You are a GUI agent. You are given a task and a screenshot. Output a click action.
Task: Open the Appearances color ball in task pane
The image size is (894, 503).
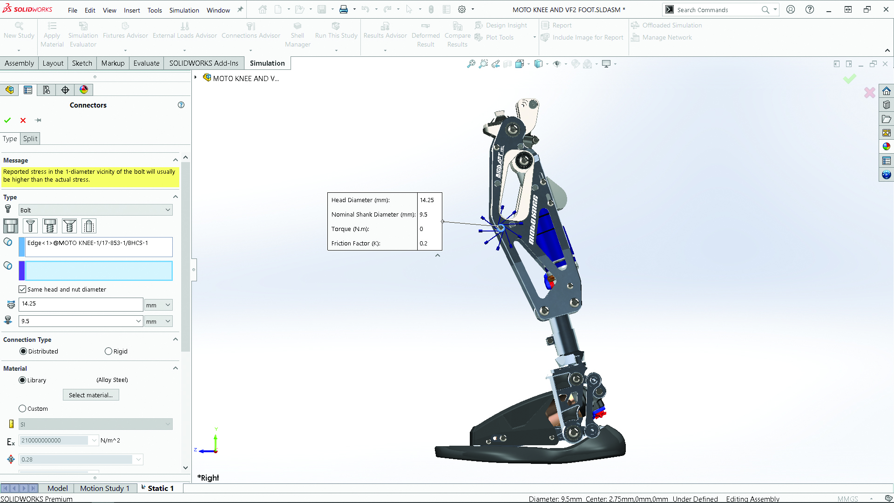[x=887, y=147]
